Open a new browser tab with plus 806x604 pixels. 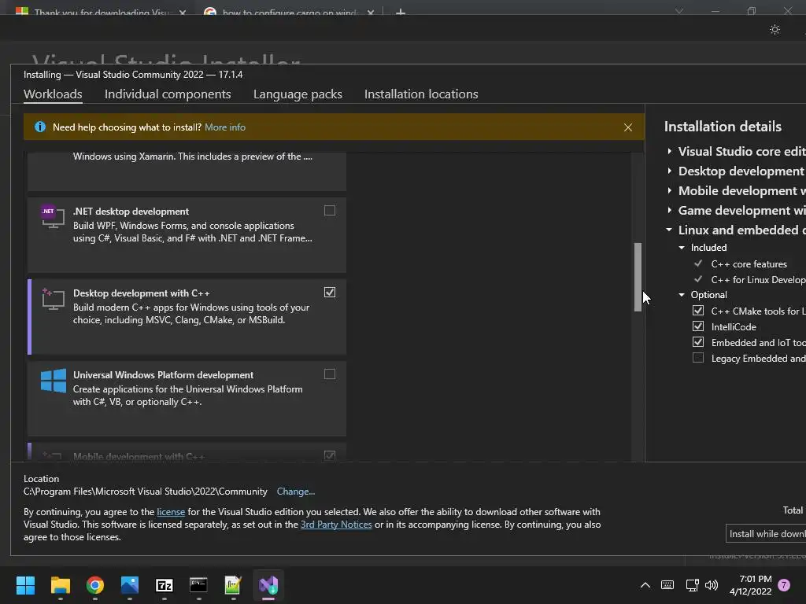click(x=401, y=12)
